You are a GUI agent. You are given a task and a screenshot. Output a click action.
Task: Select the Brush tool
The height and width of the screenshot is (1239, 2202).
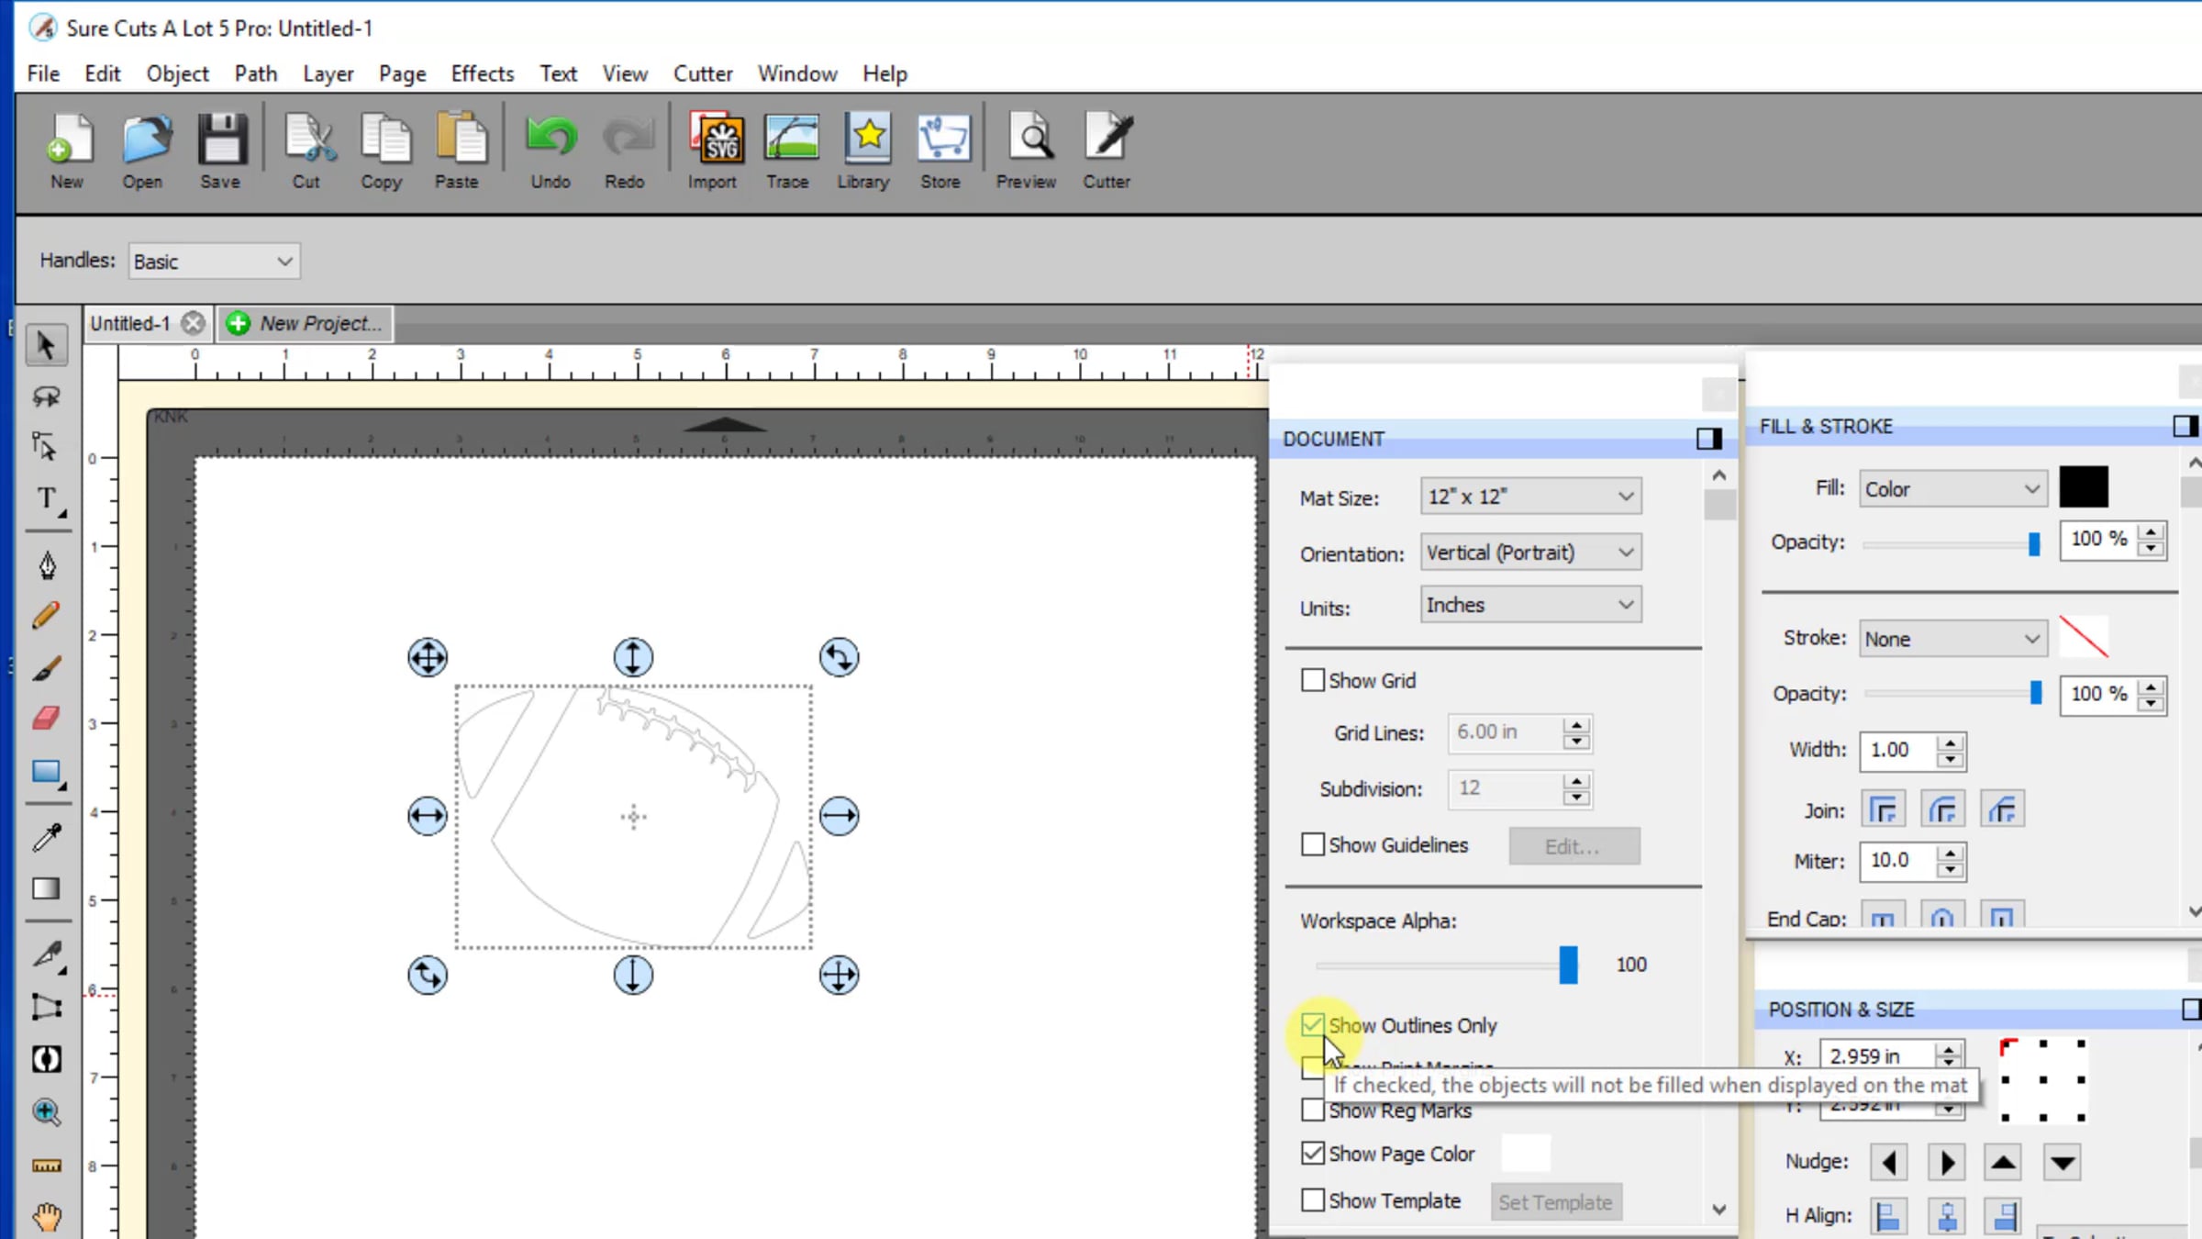point(46,668)
